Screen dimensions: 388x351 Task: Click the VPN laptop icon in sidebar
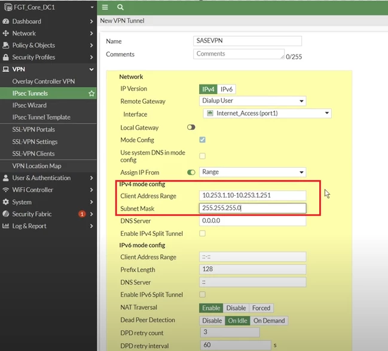pyautogui.click(x=6, y=69)
